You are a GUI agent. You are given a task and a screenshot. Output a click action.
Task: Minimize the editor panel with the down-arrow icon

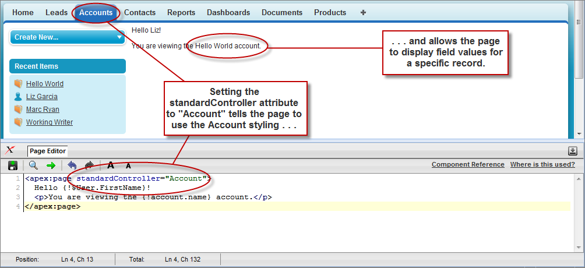point(572,151)
